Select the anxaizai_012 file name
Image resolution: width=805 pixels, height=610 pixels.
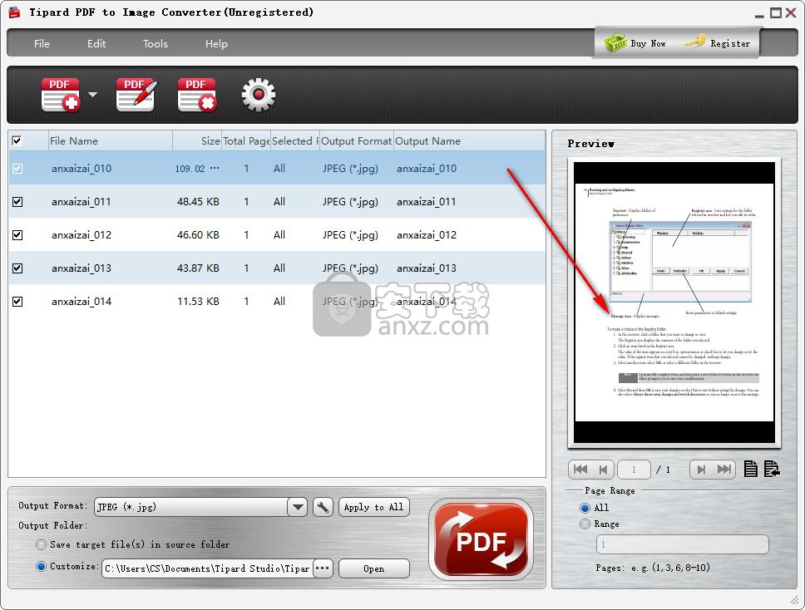(x=81, y=235)
